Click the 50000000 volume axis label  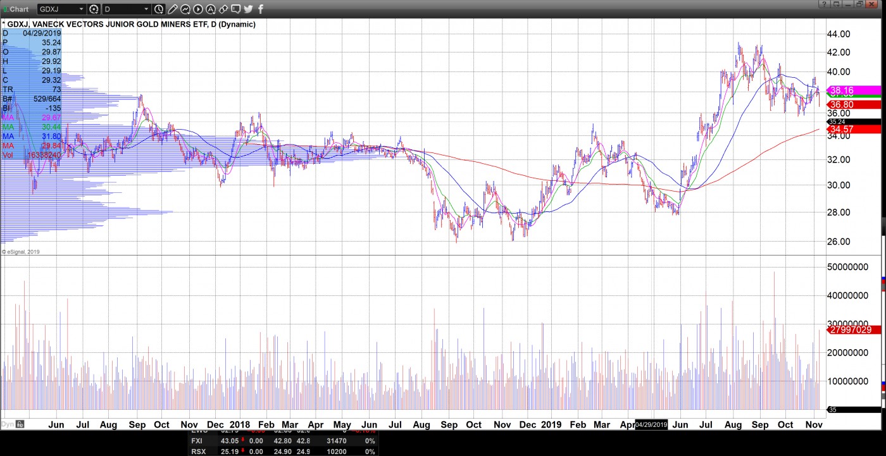pyautogui.click(x=847, y=267)
